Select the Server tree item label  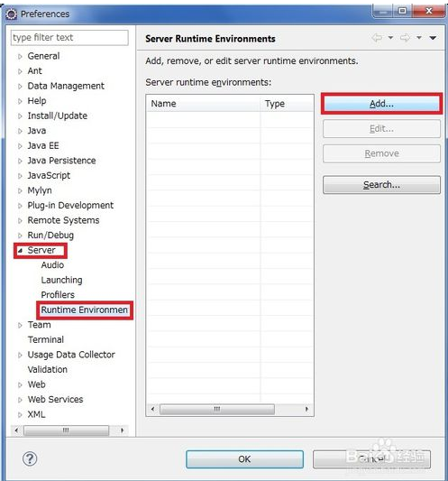pyautogui.click(x=41, y=250)
